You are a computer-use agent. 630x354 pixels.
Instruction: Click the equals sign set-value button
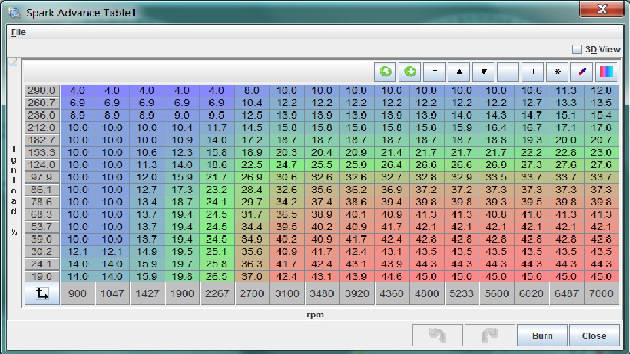435,72
